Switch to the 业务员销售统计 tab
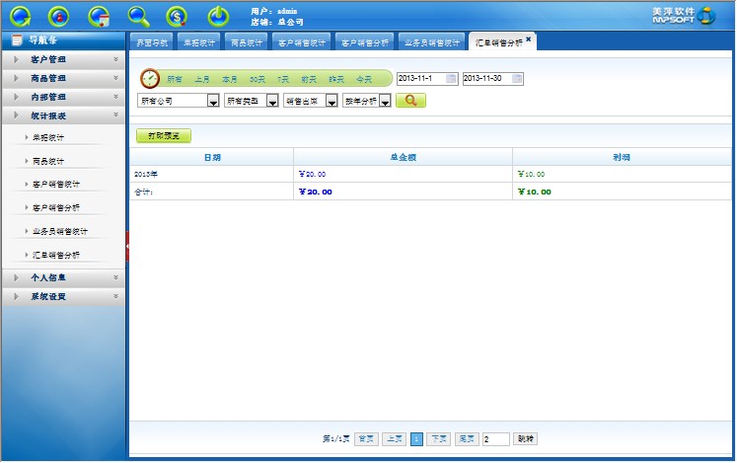Viewport: 737px width, 463px height. [432, 42]
